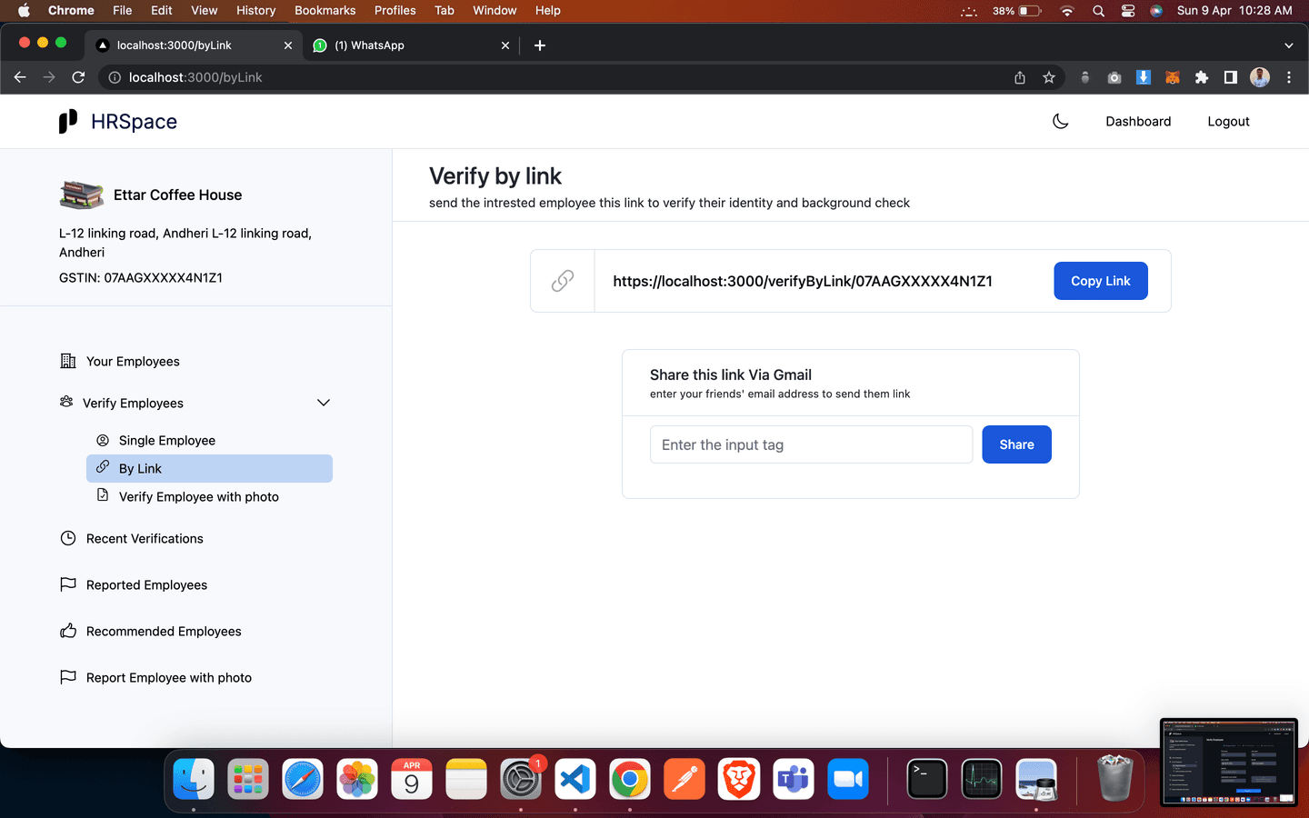Click the Report Employee with photo flag icon

pyautogui.click(x=68, y=677)
